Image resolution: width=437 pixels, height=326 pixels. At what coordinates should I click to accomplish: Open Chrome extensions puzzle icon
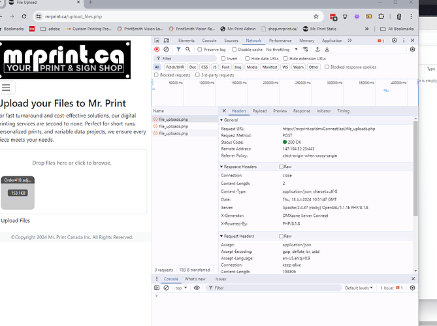[x=381, y=16]
